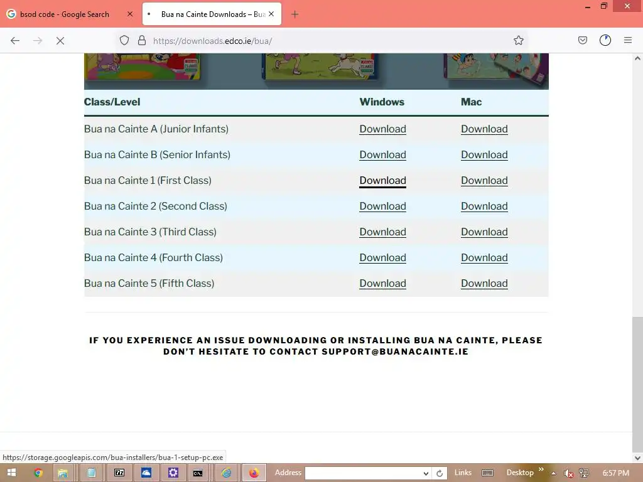Screen dimensions: 643x482
Task: Click the support contact notice text
Action: coord(316,346)
